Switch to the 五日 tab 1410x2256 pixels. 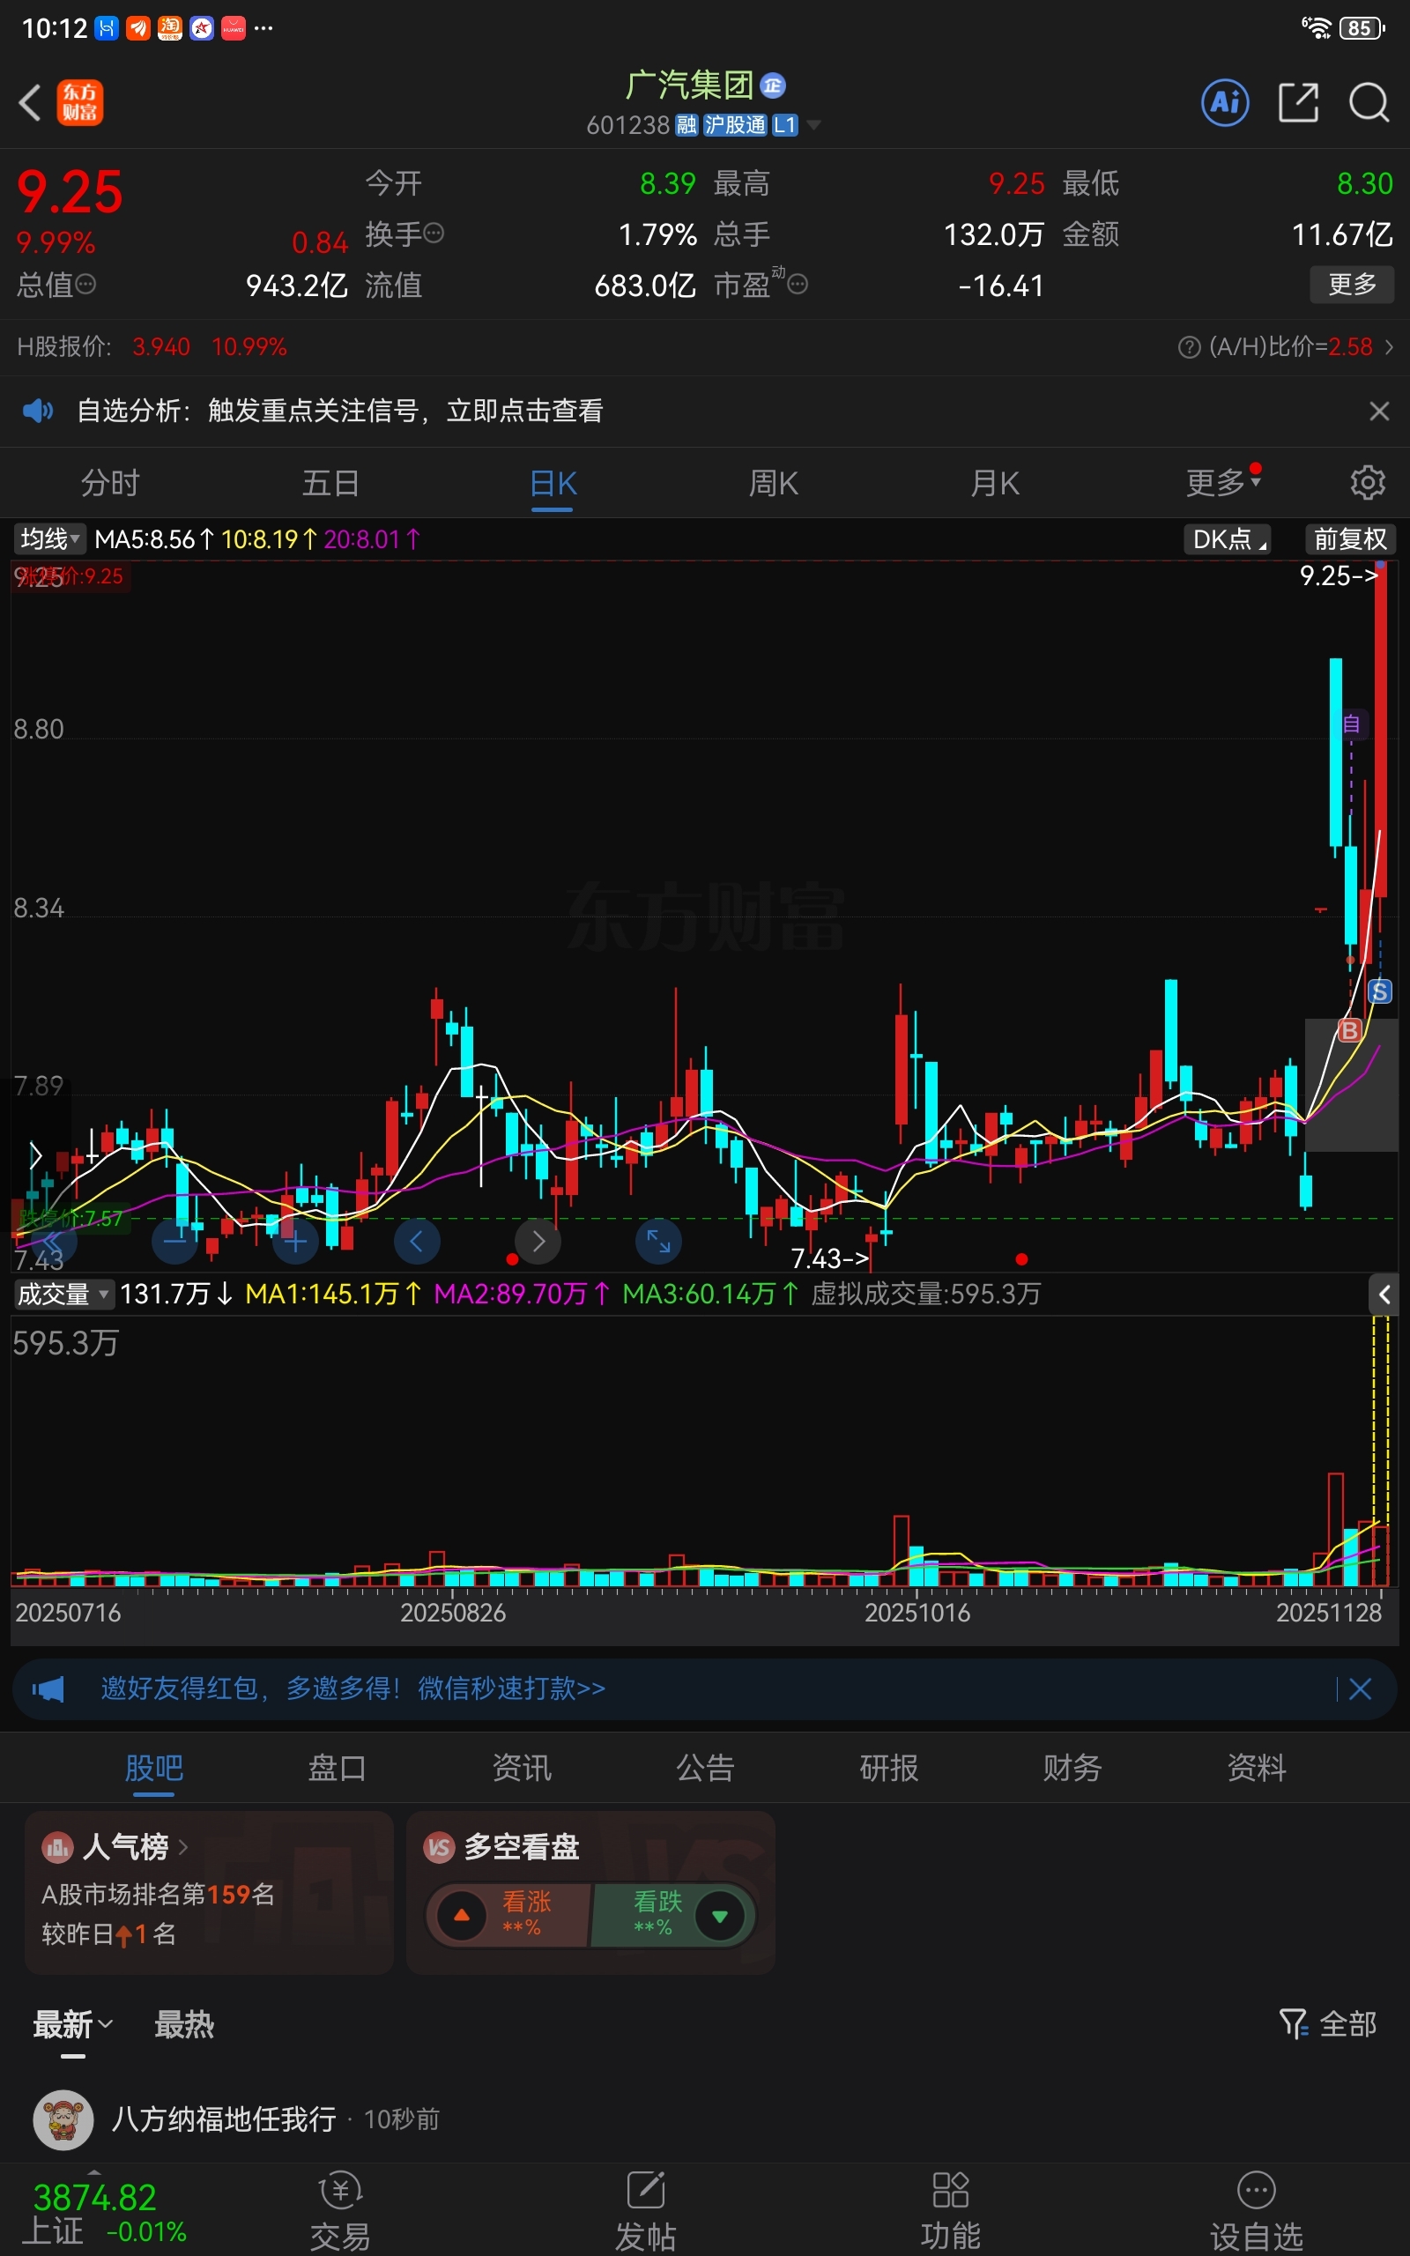[x=331, y=483]
